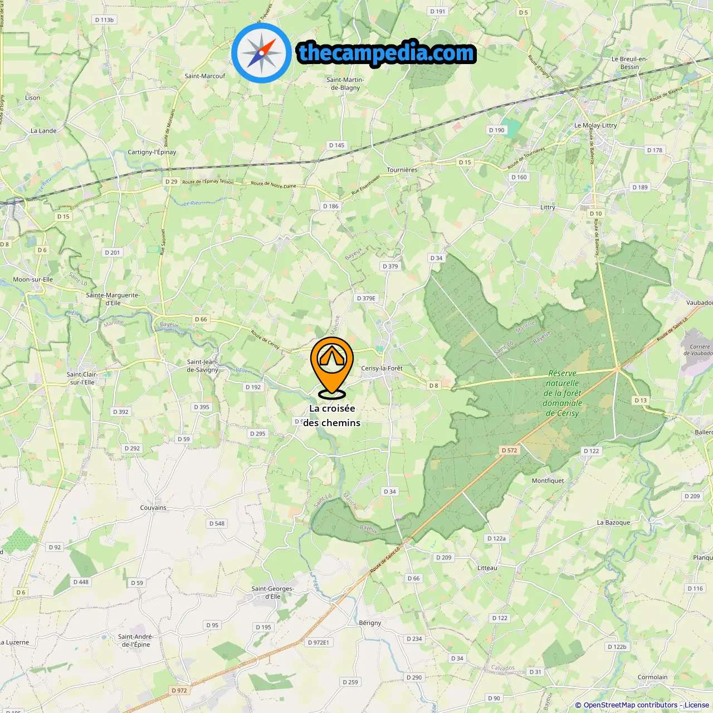The image size is (713, 713).
Task: Select the D 572 road shield
Action: pyautogui.click(x=509, y=450)
